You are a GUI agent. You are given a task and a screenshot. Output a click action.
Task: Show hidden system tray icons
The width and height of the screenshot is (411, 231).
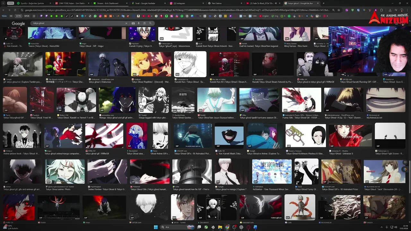[x=381, y=227]
